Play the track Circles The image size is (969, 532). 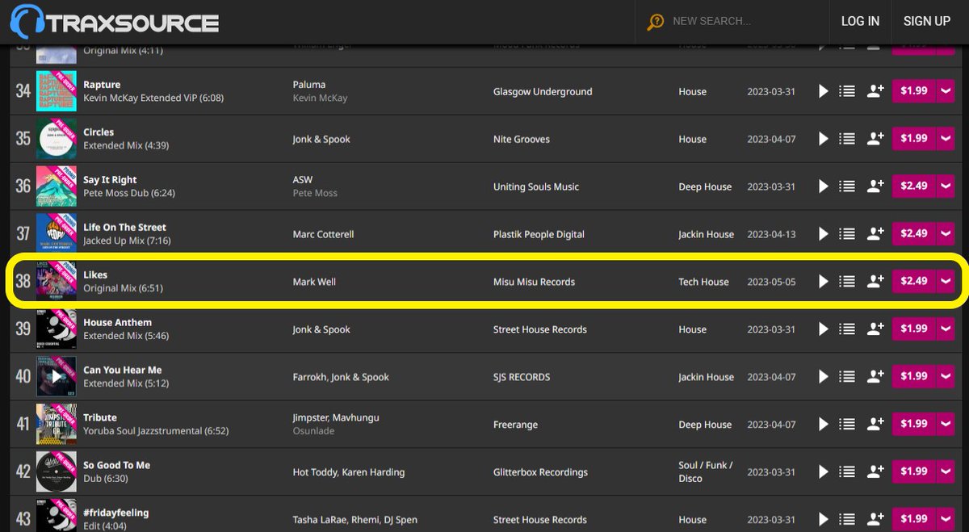click(823, 139)
